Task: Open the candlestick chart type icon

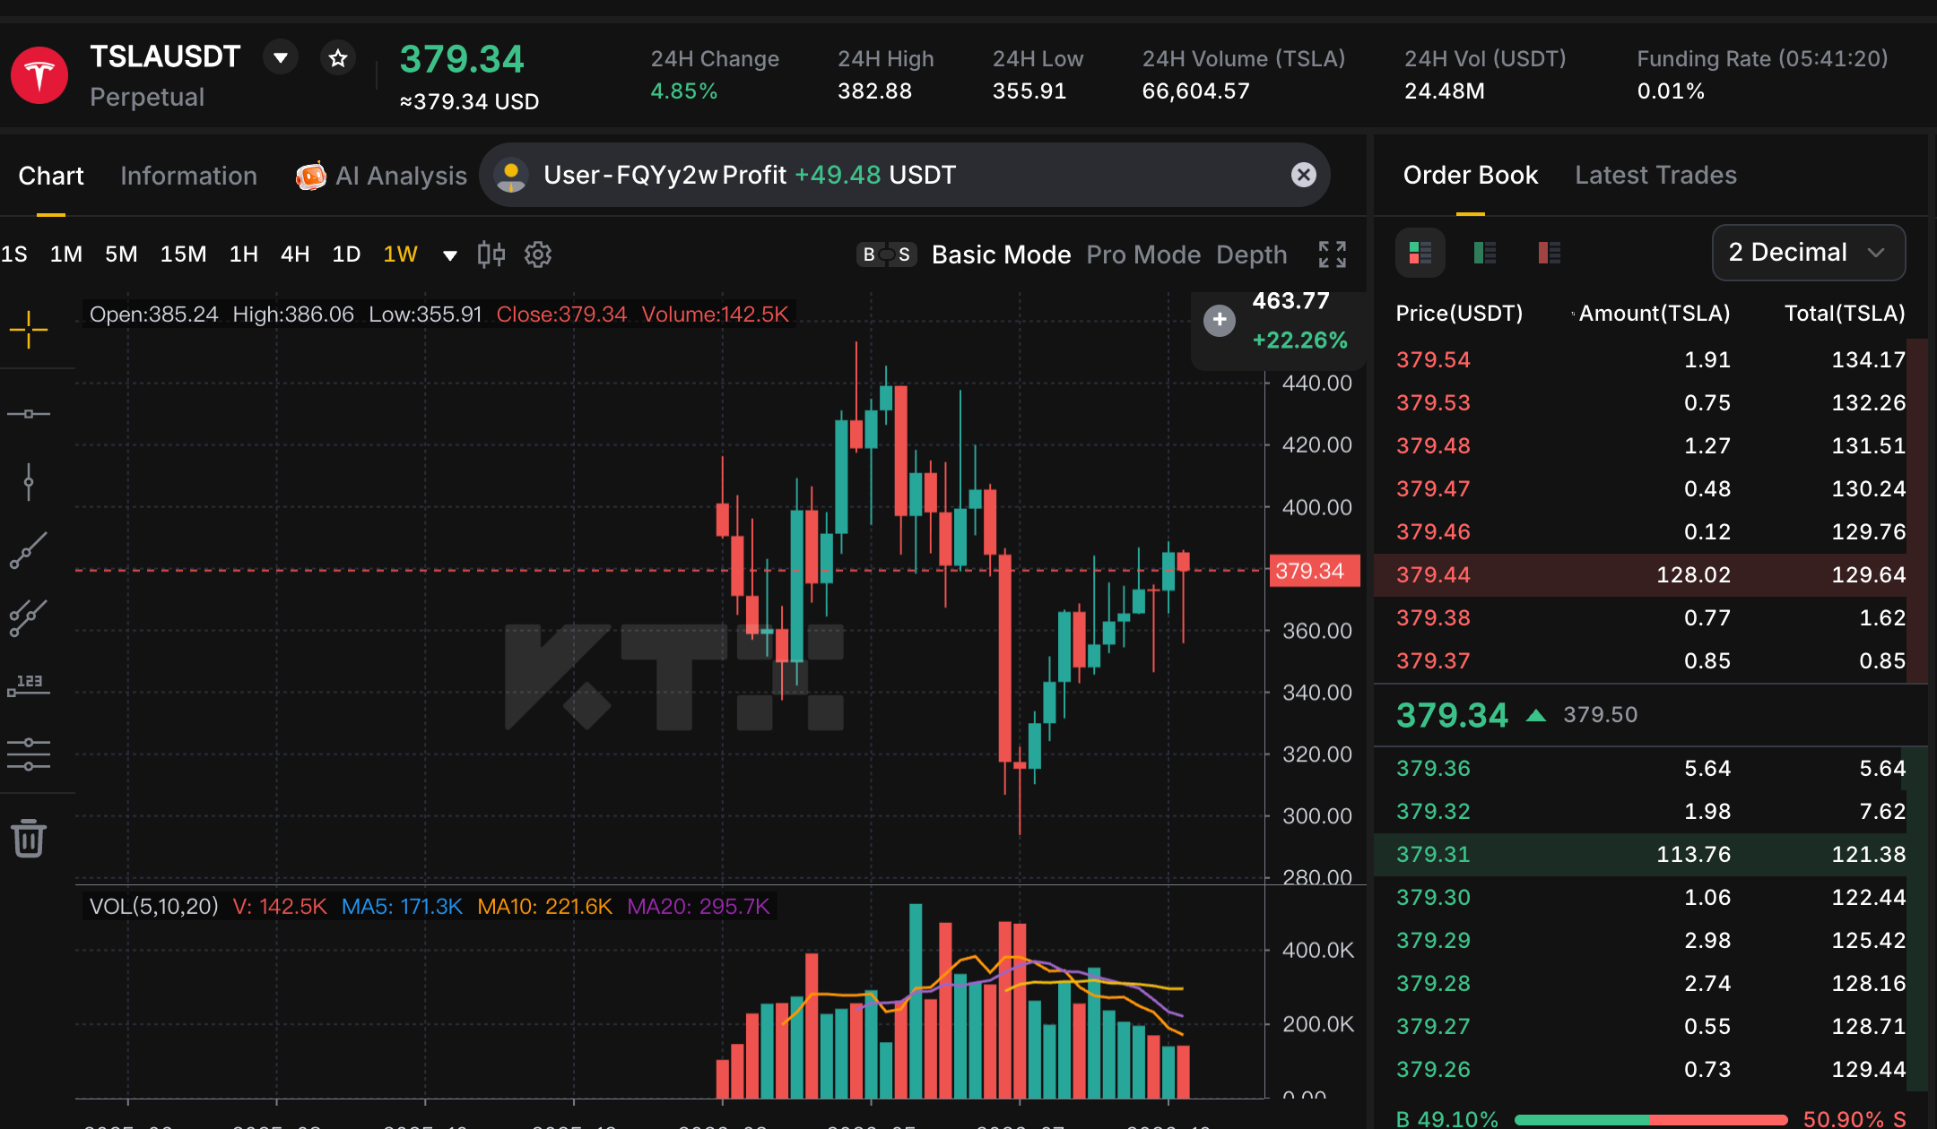Action: 491,254
